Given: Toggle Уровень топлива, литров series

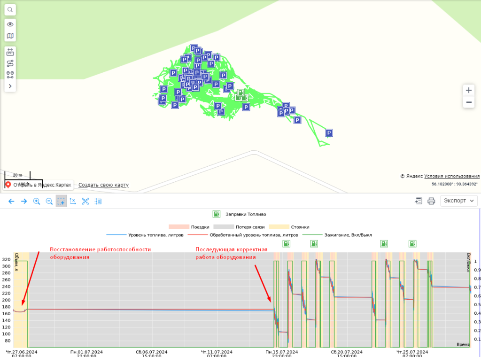Looking at the screenshot, I should 145,235.
